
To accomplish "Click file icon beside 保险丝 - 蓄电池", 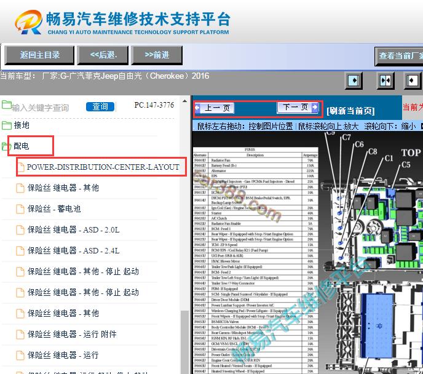I will [20, 209].
